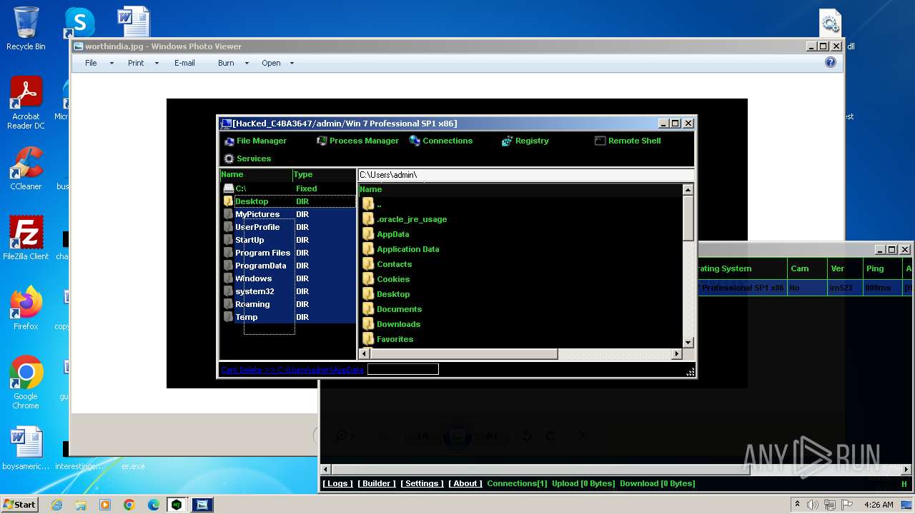Open Firefox desktop icon
915x514 pixels.
pyautogui.click(x=26, y=308)
